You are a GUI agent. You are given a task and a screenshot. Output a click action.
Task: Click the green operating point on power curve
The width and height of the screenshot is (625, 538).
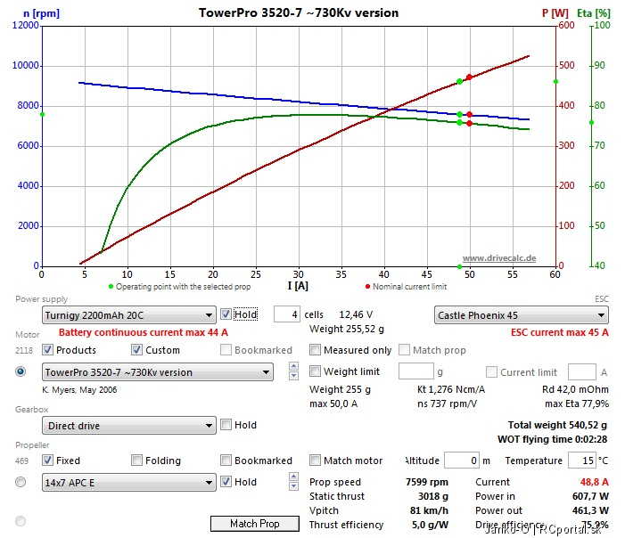[459, 82]
